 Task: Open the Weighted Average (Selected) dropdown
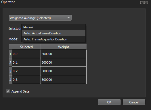40,18
